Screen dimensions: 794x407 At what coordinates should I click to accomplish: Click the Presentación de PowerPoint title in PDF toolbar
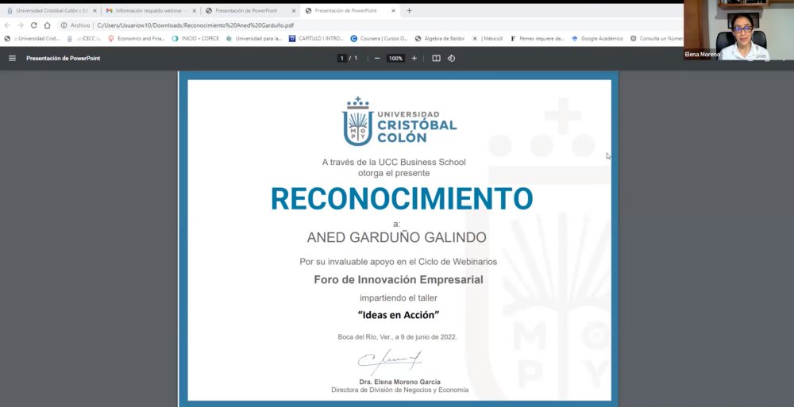coord(64,58)
